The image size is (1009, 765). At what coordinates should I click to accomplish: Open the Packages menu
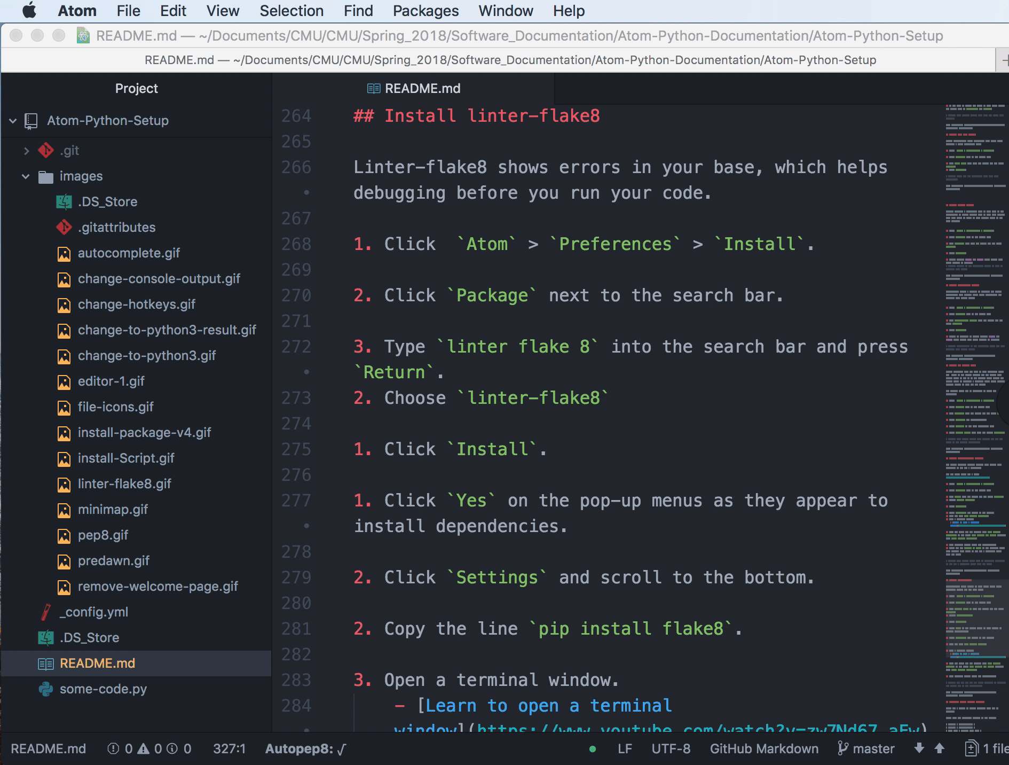(x=426, y=11)
